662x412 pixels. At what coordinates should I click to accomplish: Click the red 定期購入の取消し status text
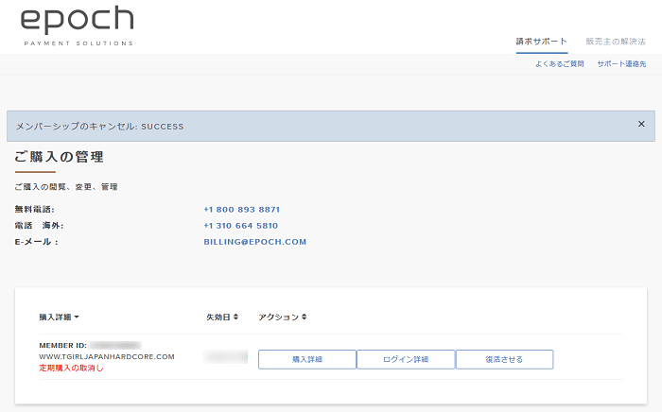click(x=71, y=368)
